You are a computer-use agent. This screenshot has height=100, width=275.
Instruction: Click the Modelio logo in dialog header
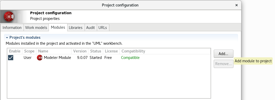pyautogui.click(x=9, y=16)
